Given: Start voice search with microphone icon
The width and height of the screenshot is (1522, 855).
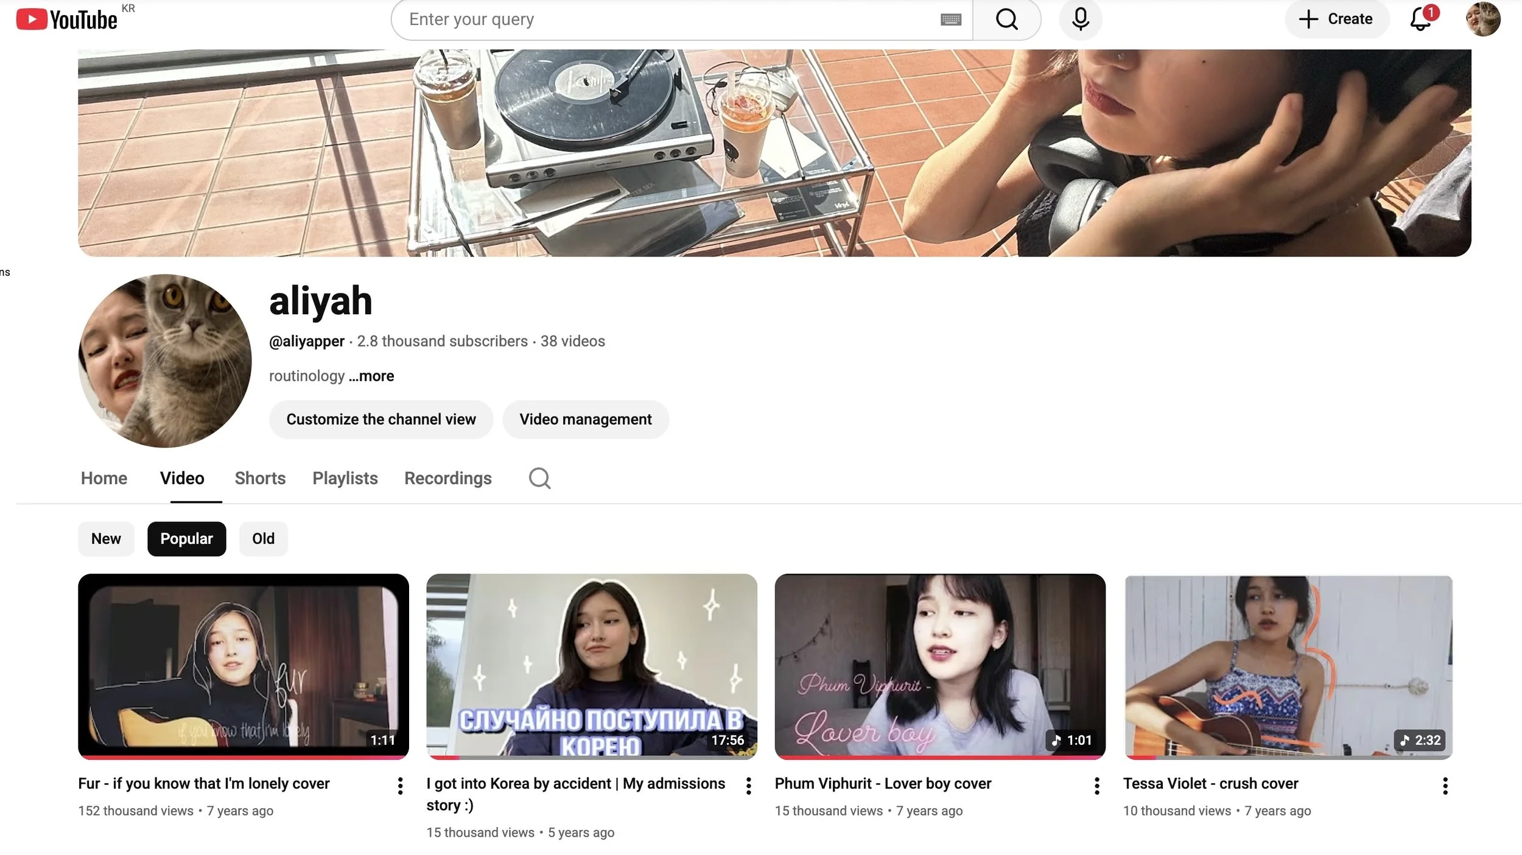Looking at the screenshot, I should (x=1080, y=19).
